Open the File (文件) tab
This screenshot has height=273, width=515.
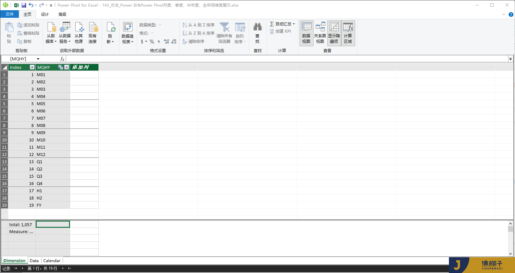tap(10, 14)
